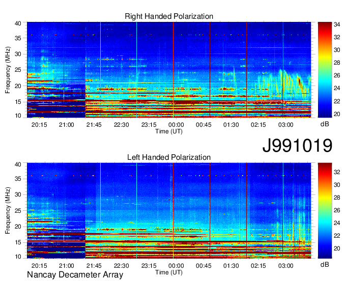
Task: Click the dB label under Left Handed colorbar
Action: pos(325,264)
